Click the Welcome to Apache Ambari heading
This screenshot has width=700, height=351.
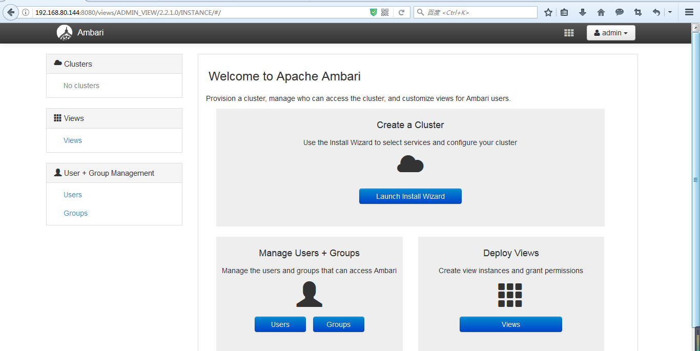tap(284, 77)
